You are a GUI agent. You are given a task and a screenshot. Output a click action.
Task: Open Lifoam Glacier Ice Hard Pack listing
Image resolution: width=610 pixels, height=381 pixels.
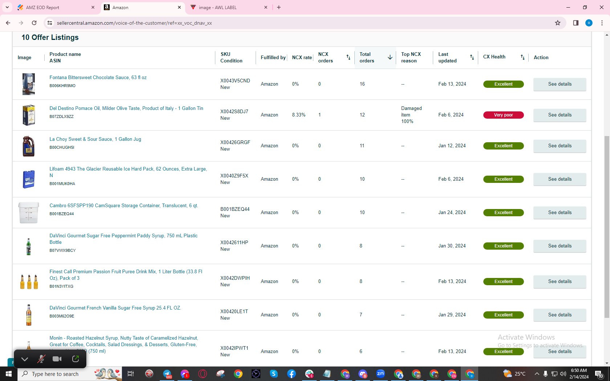point(128,172)
